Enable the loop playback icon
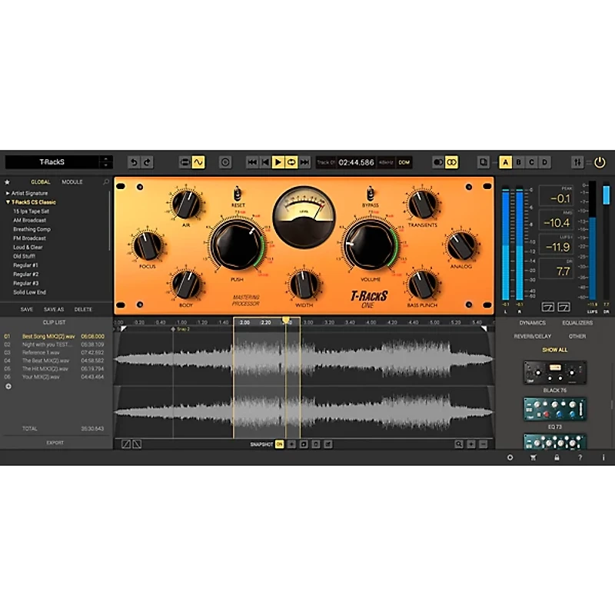This screenshot has width=615, height=615. [x=293, y=161]
